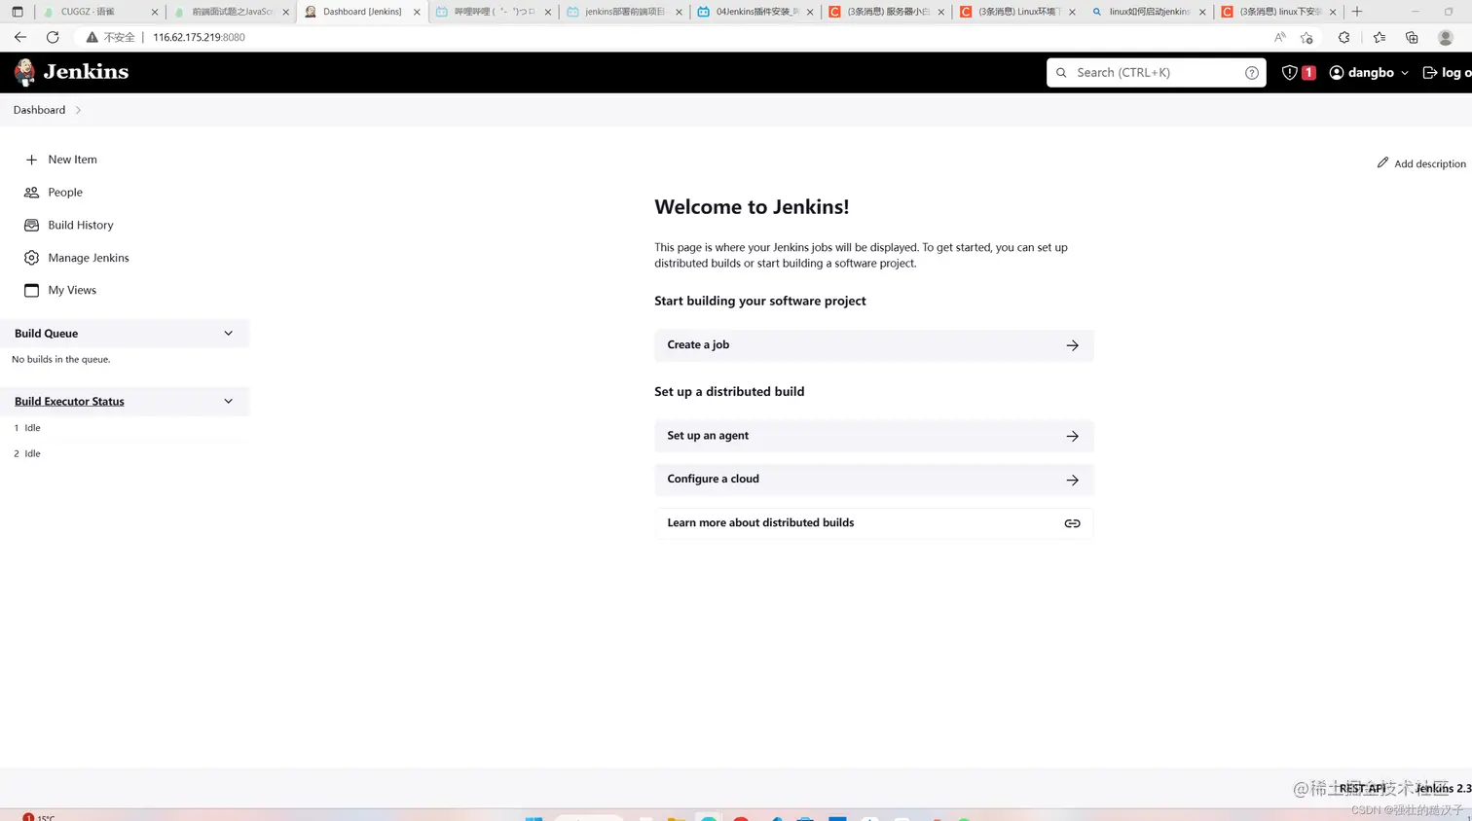
Task: Click the not secure warning indicator
Action: click(110, 37)
